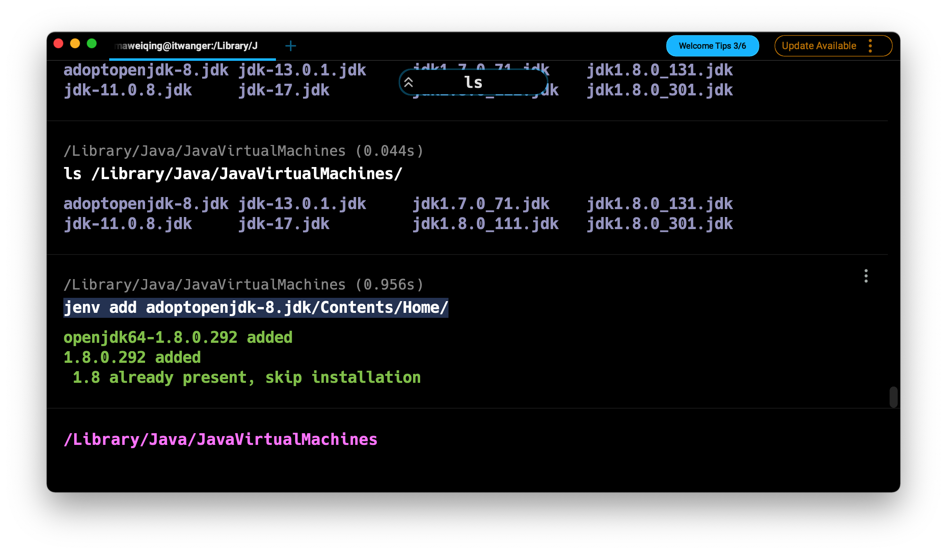Click the sticky ls command header

click(x=473, y=82)
